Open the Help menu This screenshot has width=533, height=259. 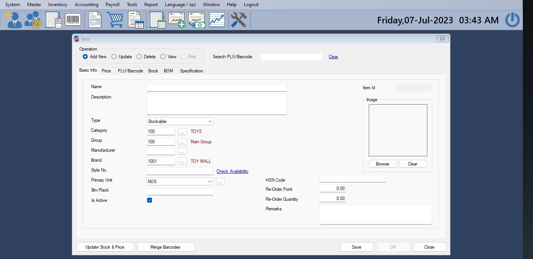(232, 5)
